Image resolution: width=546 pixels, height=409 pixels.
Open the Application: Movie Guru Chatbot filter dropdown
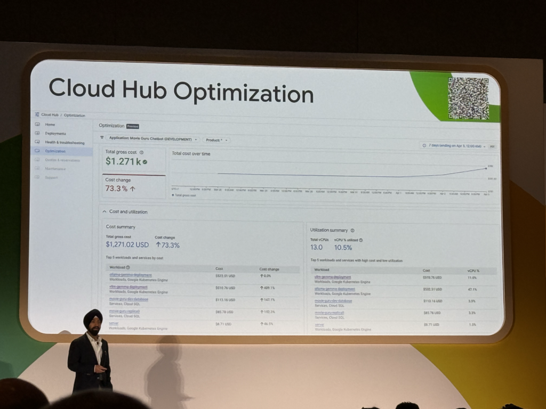(152, 139)
